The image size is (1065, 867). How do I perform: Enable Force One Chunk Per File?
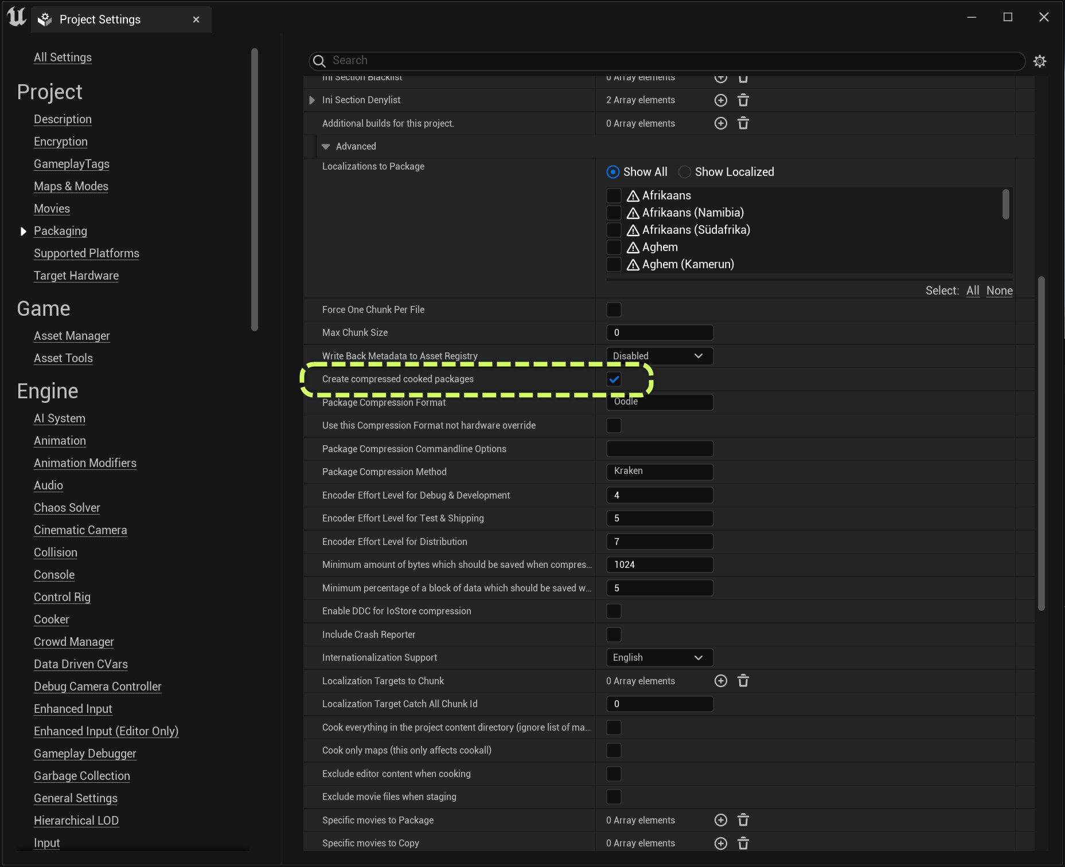[x=614, y=310]
